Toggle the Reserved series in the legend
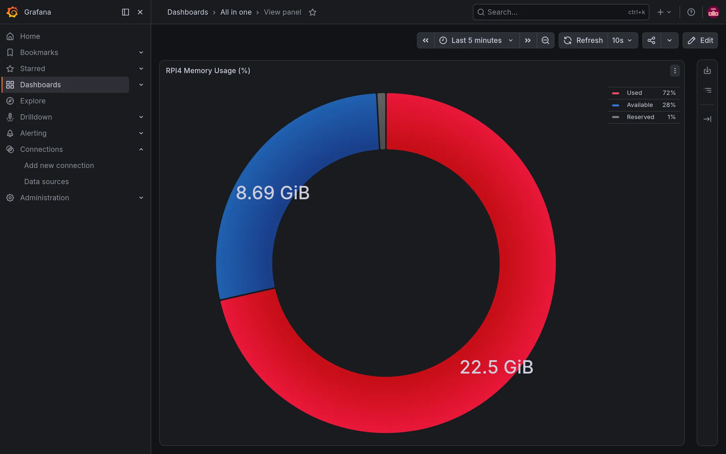Viewport: 726px width, 454px height. (x=640, y=117)
